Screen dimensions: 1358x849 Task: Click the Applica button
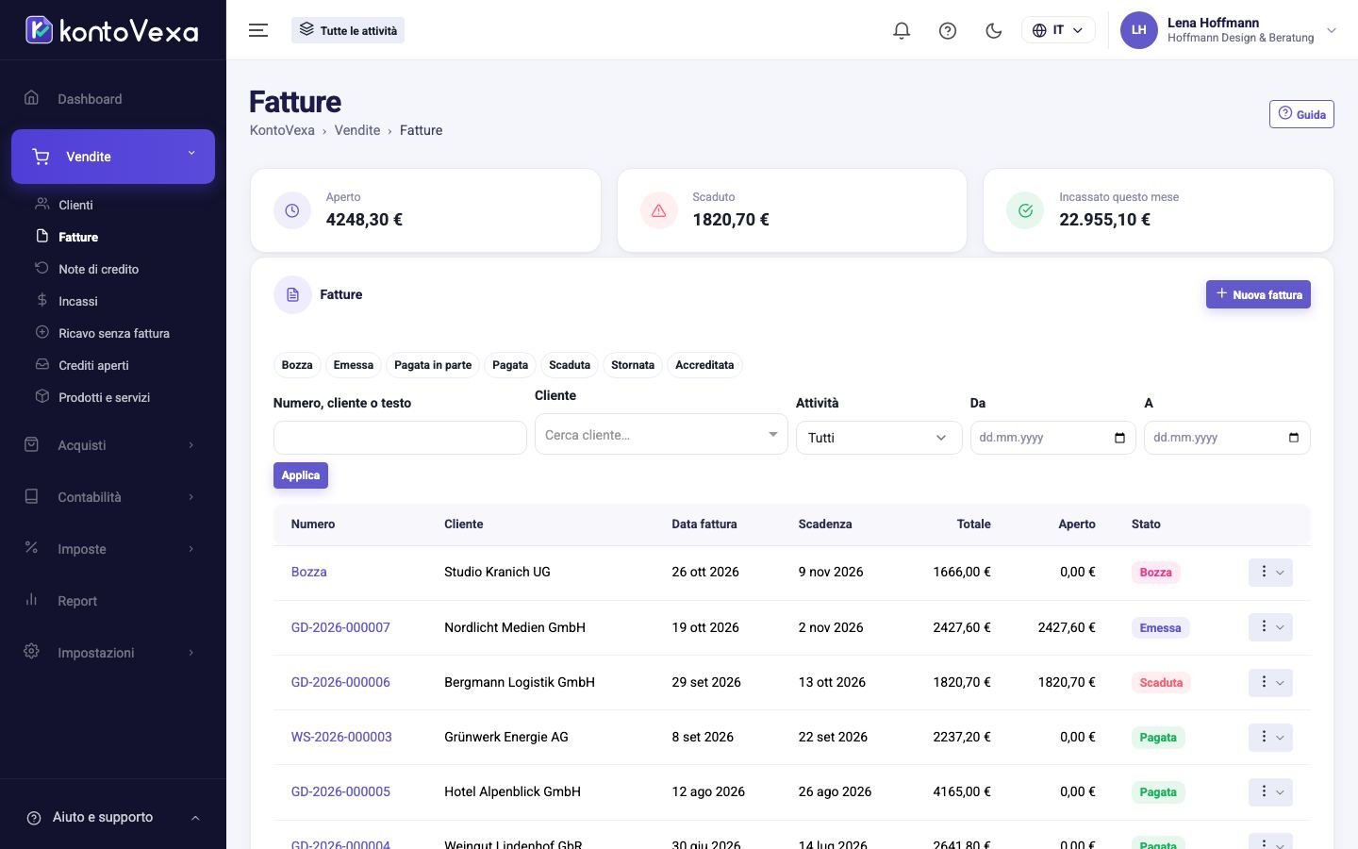point(301,475)
